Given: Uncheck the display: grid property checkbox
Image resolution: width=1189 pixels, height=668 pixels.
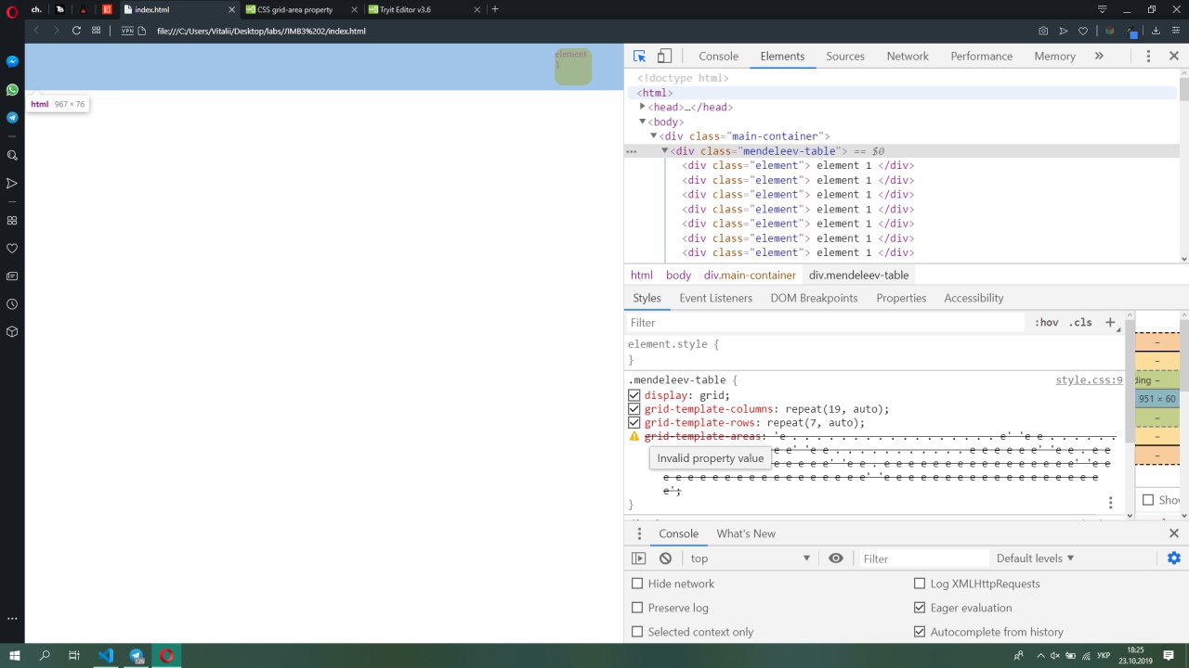Looking at the screenshot, I should (634, 395).
